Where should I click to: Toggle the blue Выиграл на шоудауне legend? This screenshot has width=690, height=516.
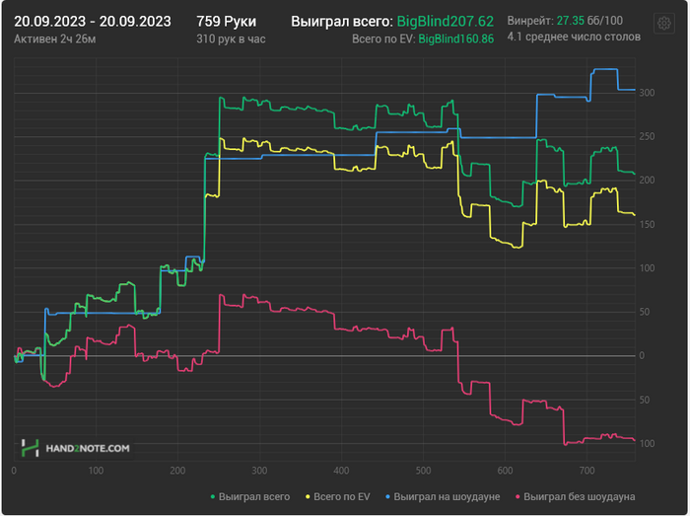(x=443, y=496)
